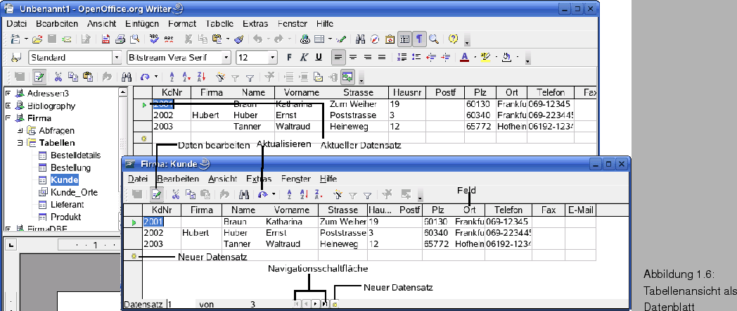This screenshot has width=737, height=311.
Task: Select the Lieferant table in the tree
Action: pyautogui.click(x=68, y=205)
